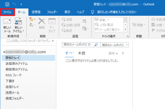Viewport: 165px width, 109px height.
Task: Open the フォルダー ribbon tab
Action: 52,12
